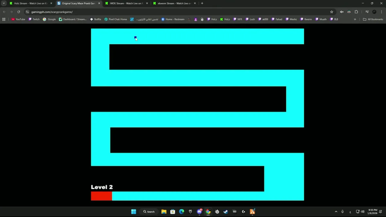This screenshot has width=386, height=217.
Task: Open the Lozh bookmark
Action: 250,19
